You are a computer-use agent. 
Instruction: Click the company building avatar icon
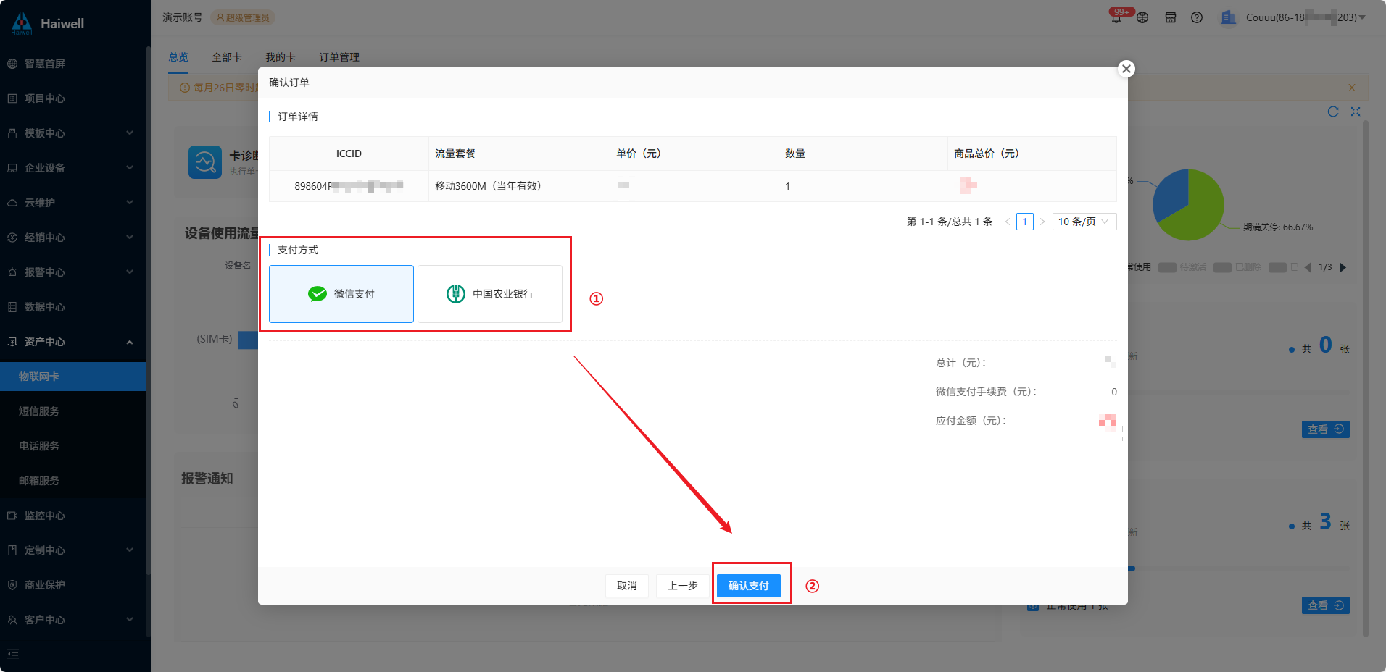pos(1228,17)
